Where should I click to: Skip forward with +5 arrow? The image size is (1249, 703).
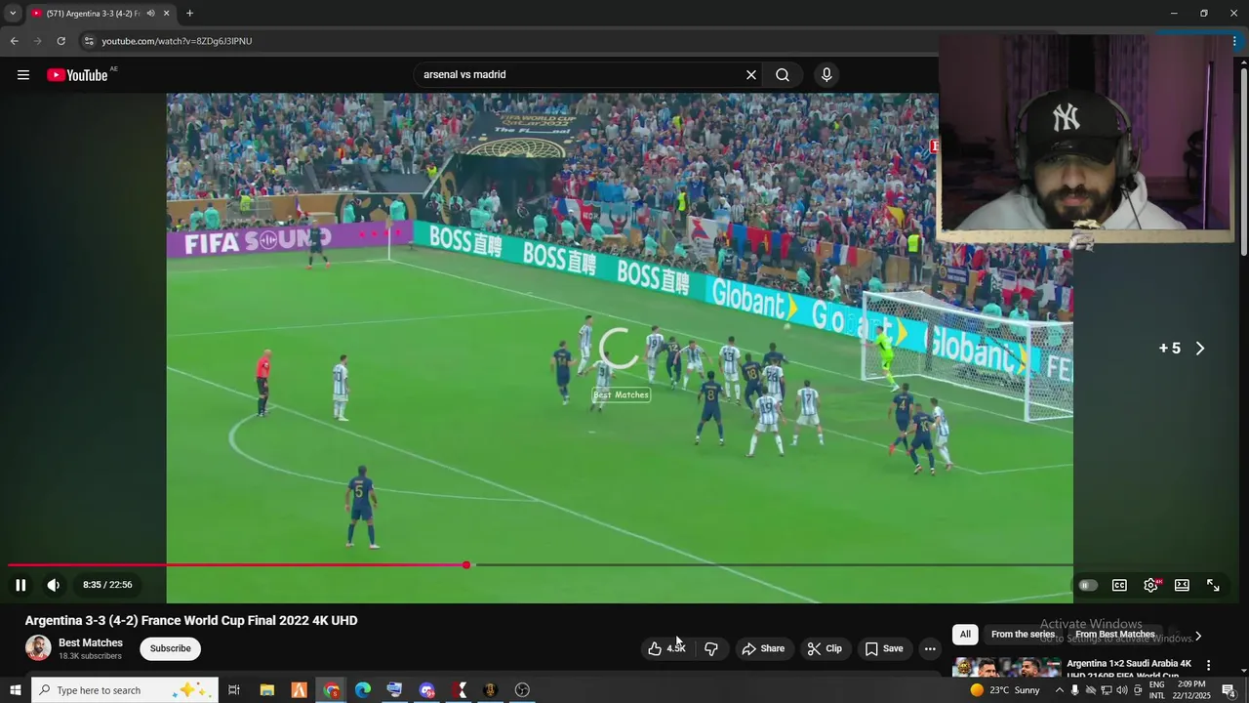click(x=1182, y=349)
